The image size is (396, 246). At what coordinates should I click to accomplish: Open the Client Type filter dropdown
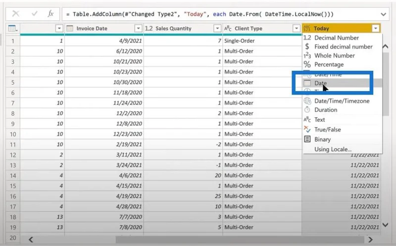[x=296, y=29]
